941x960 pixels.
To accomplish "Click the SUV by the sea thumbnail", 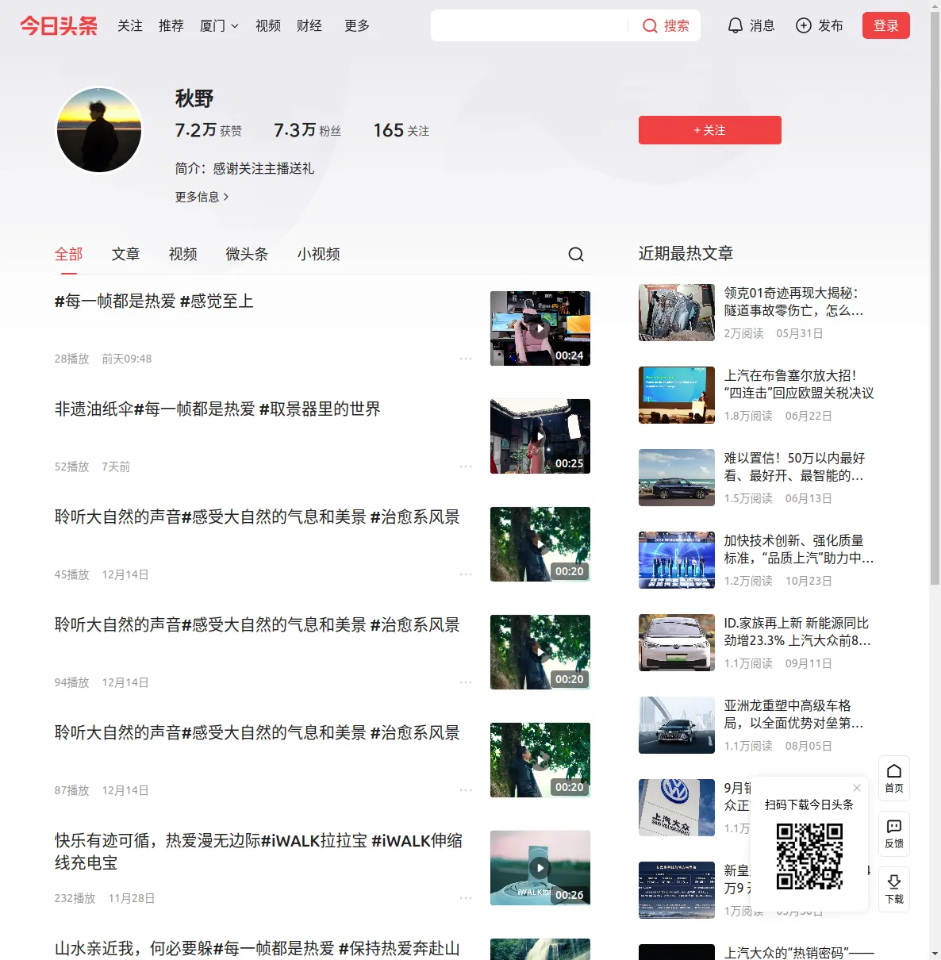I will (677, 478).
